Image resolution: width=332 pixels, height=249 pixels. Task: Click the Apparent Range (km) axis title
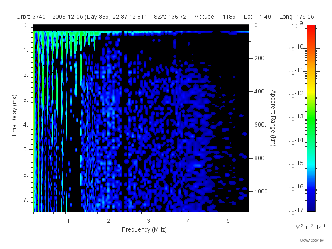[273, 118]
